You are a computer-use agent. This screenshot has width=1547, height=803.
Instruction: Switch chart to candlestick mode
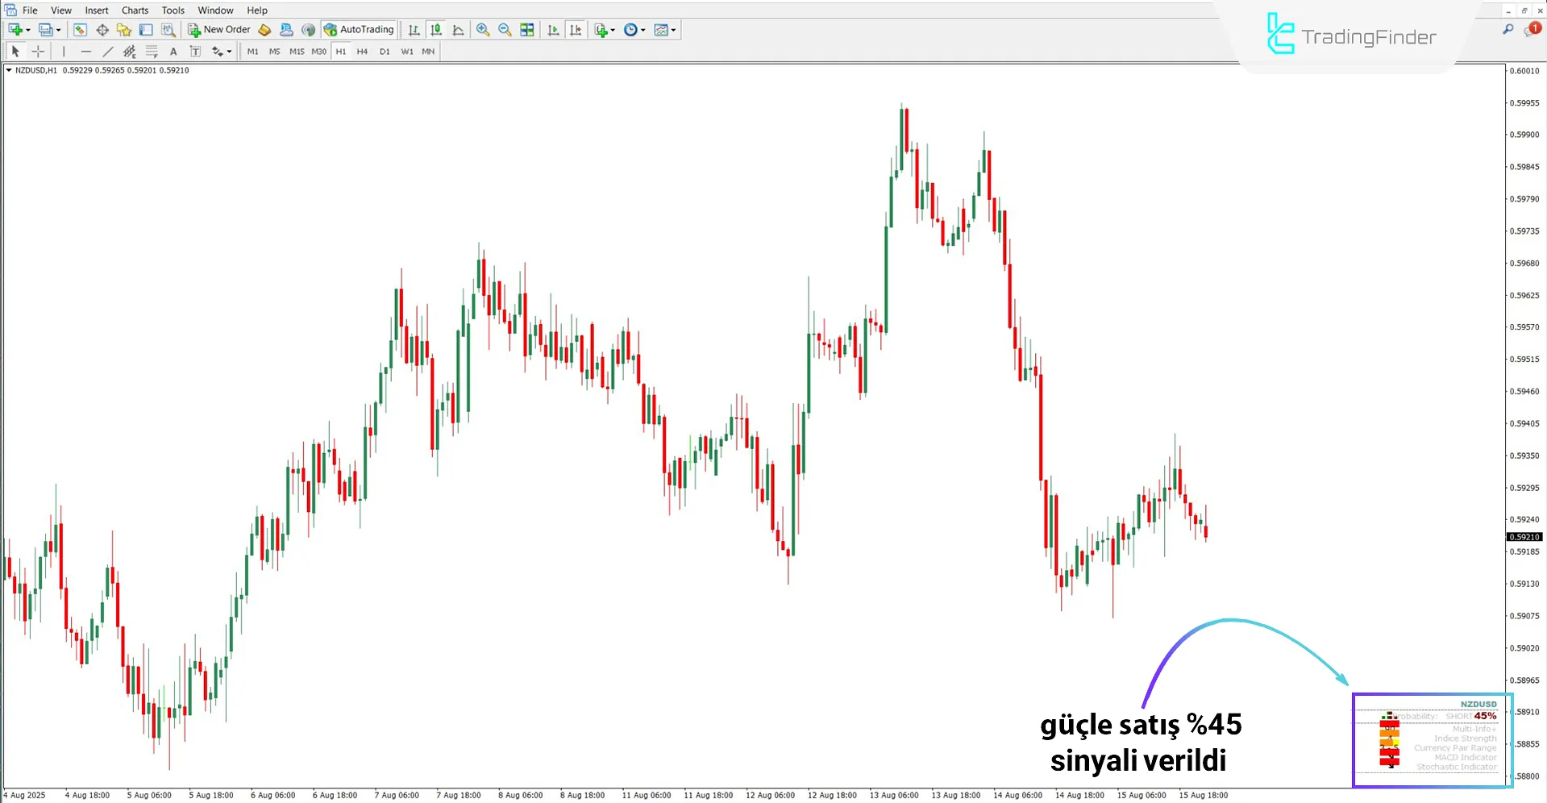pos(436,30)
